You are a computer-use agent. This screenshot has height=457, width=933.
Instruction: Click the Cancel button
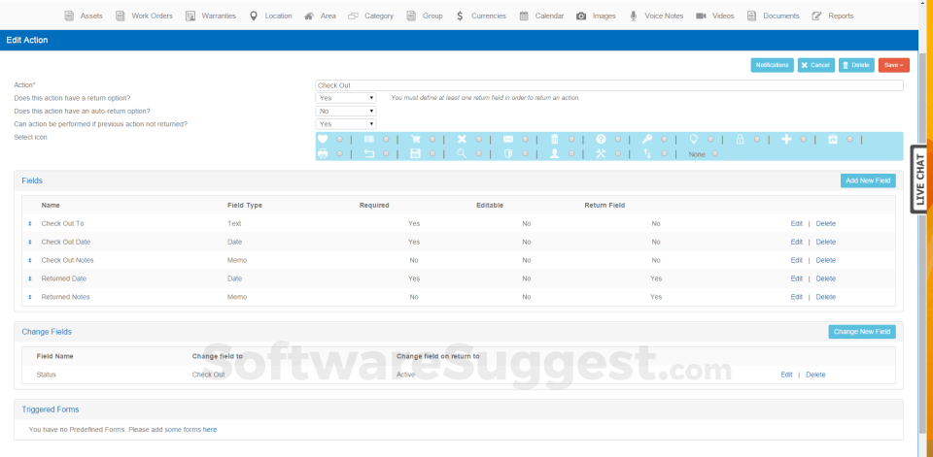[815, 65]
